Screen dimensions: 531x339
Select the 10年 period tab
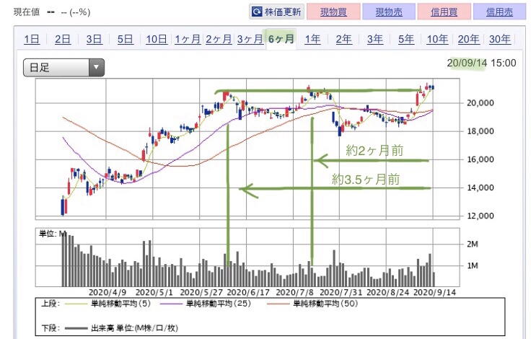pyautogui.click(x=437, y=40)
